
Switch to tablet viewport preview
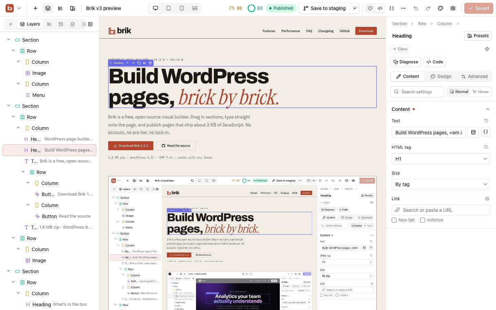pyautogui.click(x=169, y=8)
